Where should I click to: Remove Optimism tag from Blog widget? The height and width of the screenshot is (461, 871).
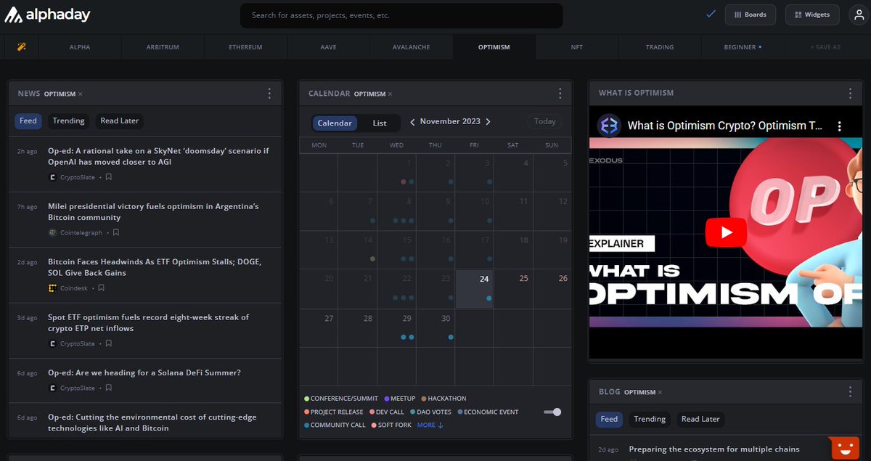coord(660,393)
